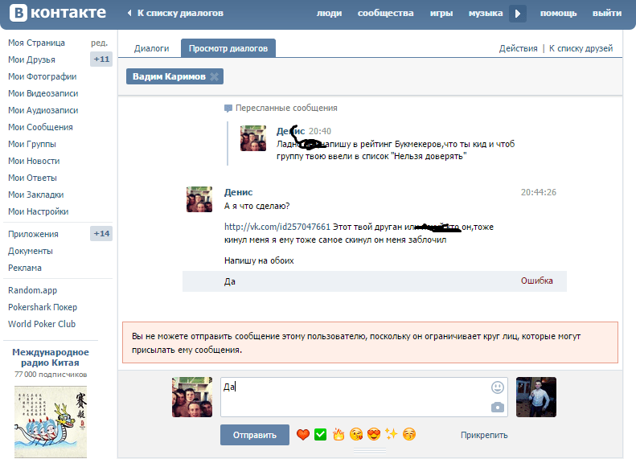Insert the sparkles emoji
Screen dimensions: 636x459
point(392,435)
